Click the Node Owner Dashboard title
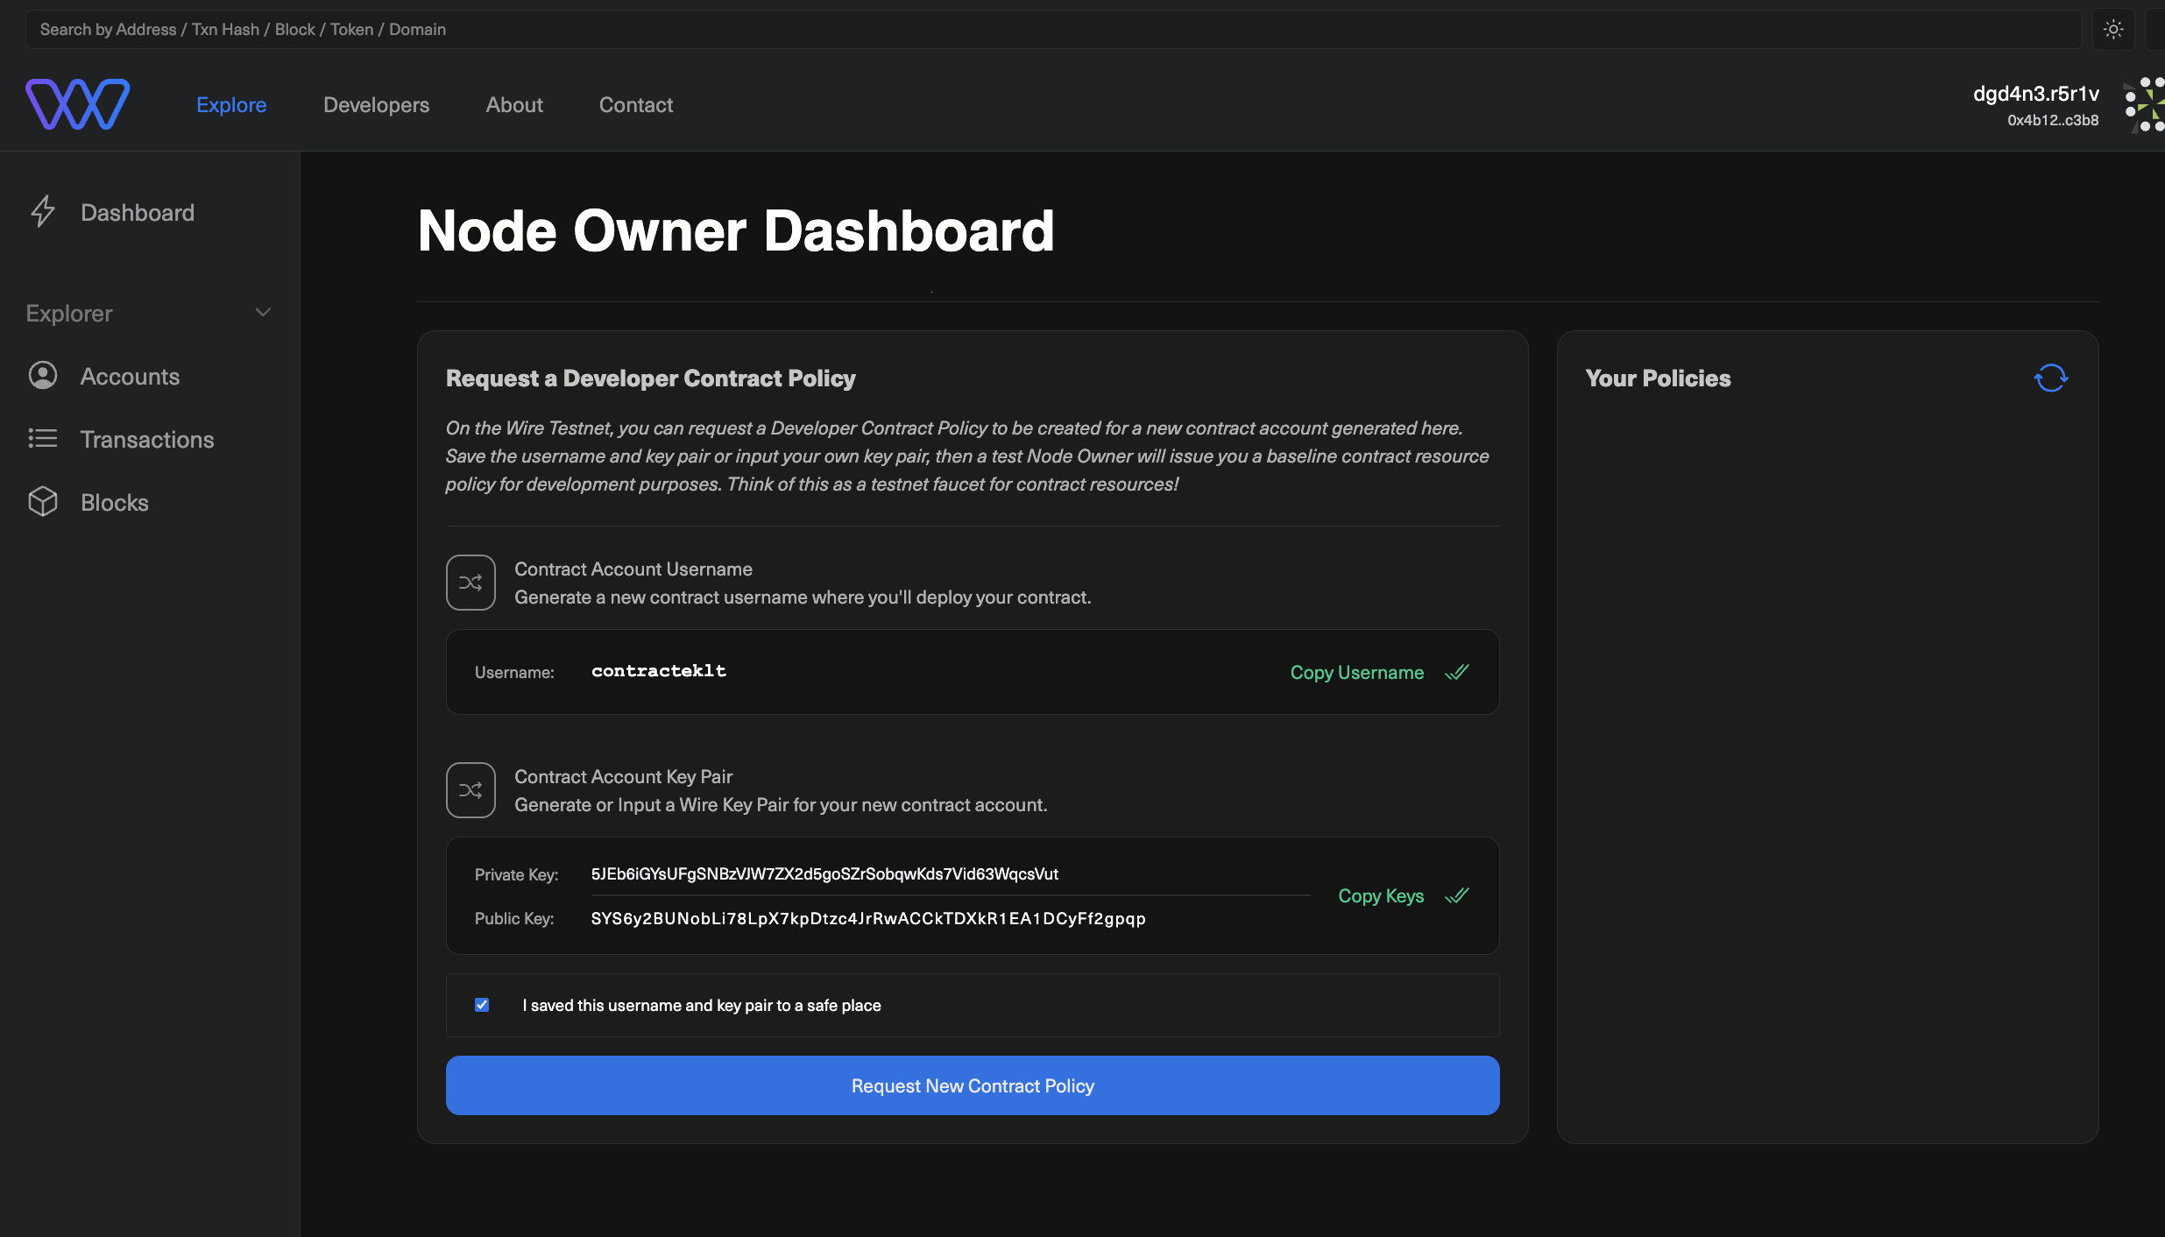Image resolution: width=2165 pixels, height=1237 pixels. click(x=736, y=231)
